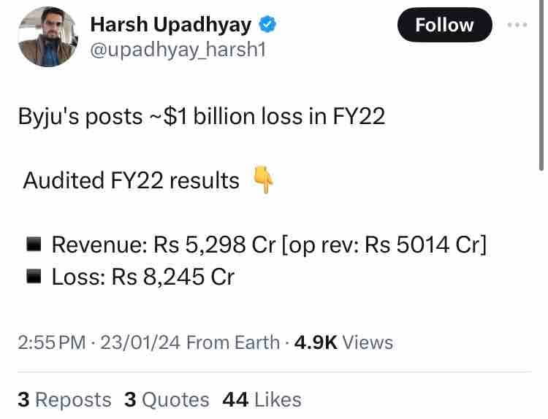Click the "Byju's posts ~$1 billion loss" text
Screen dimensions: 548x419
click(x=201, y=116)
